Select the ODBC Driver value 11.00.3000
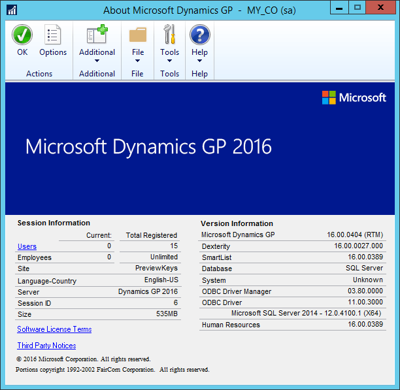This screenshot has height=390, width=400. pyautogui.click(x=365, y=302)
